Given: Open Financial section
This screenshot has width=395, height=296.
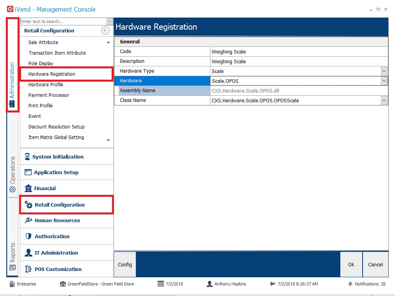Looking at the screenshot, I should 67,188.
